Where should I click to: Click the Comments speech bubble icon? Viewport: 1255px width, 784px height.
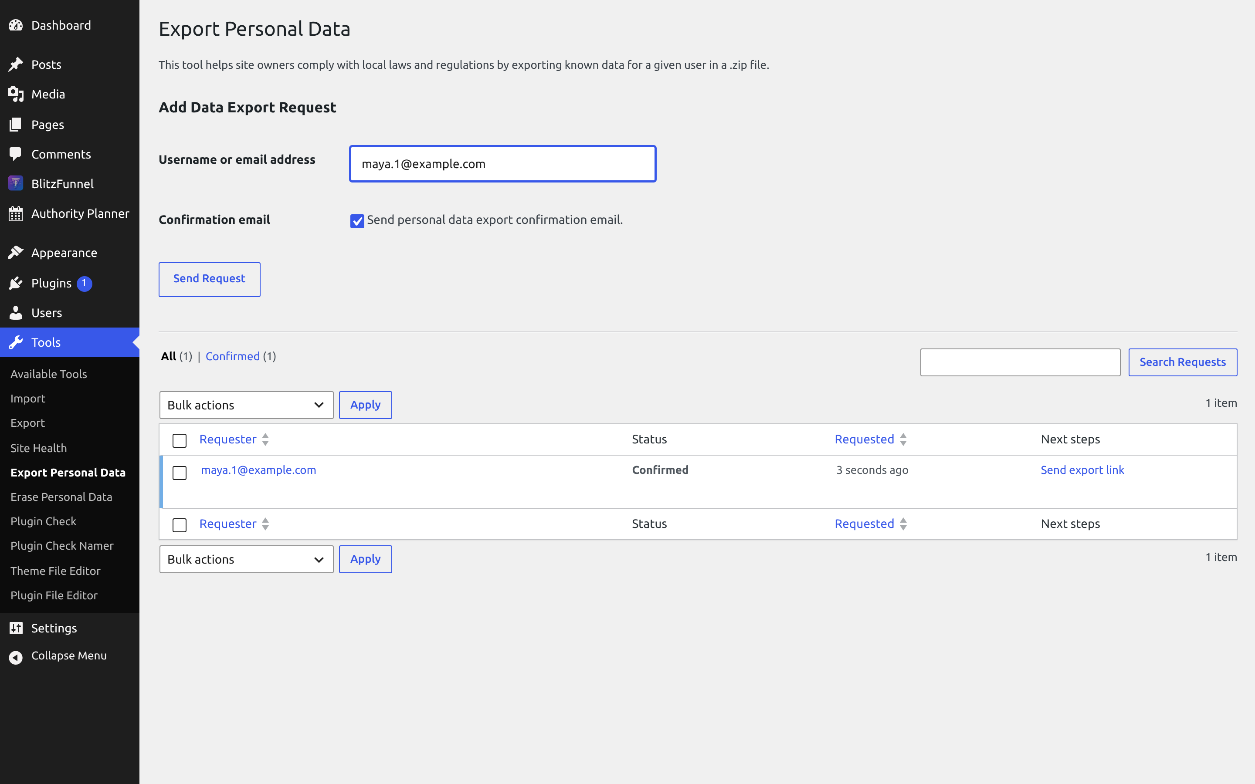(x=16, y=154)
